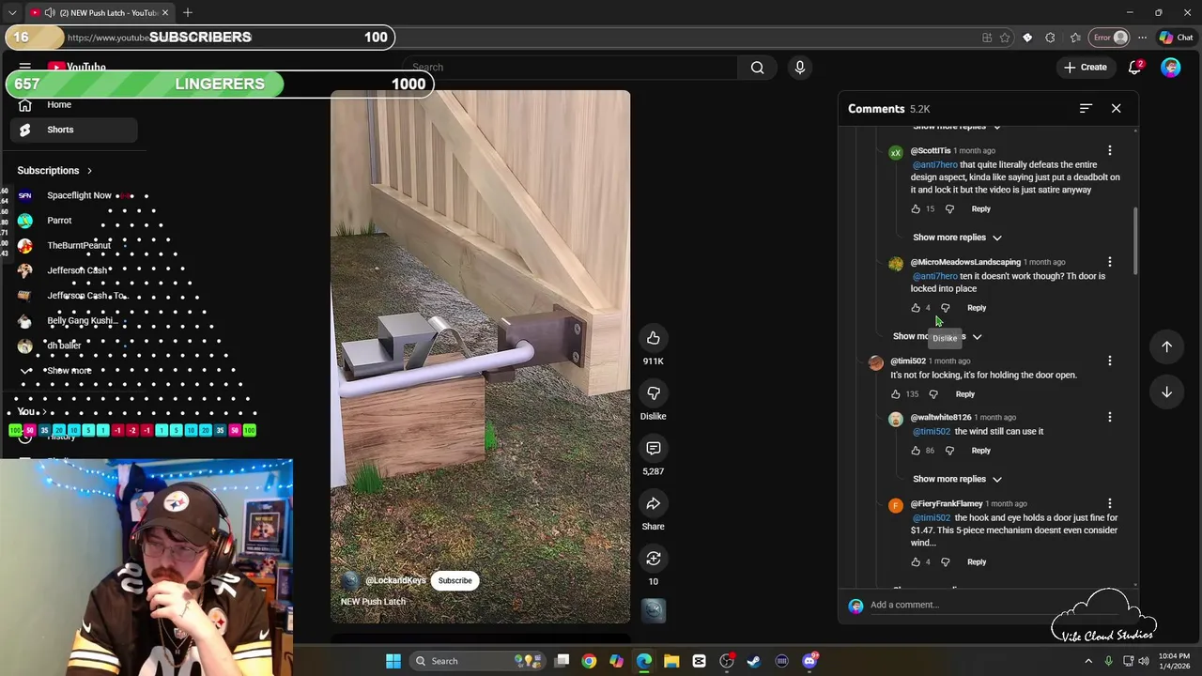Open Copilot Chat in Edge
Screen dimensions: 1202x676
point(1176,38)
